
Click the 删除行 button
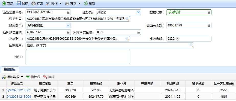33,77
